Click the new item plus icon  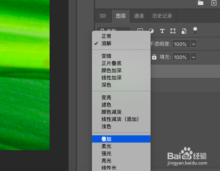[x=214, y=3]
